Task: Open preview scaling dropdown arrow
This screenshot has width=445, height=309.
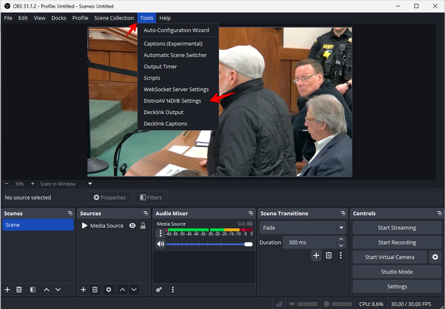Action: click(90, 184)
